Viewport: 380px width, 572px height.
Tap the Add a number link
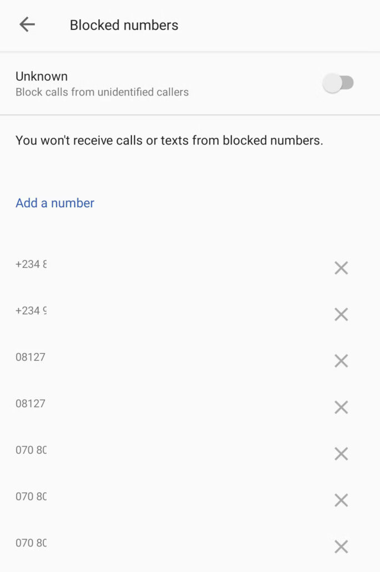click(x=55, y=203)
